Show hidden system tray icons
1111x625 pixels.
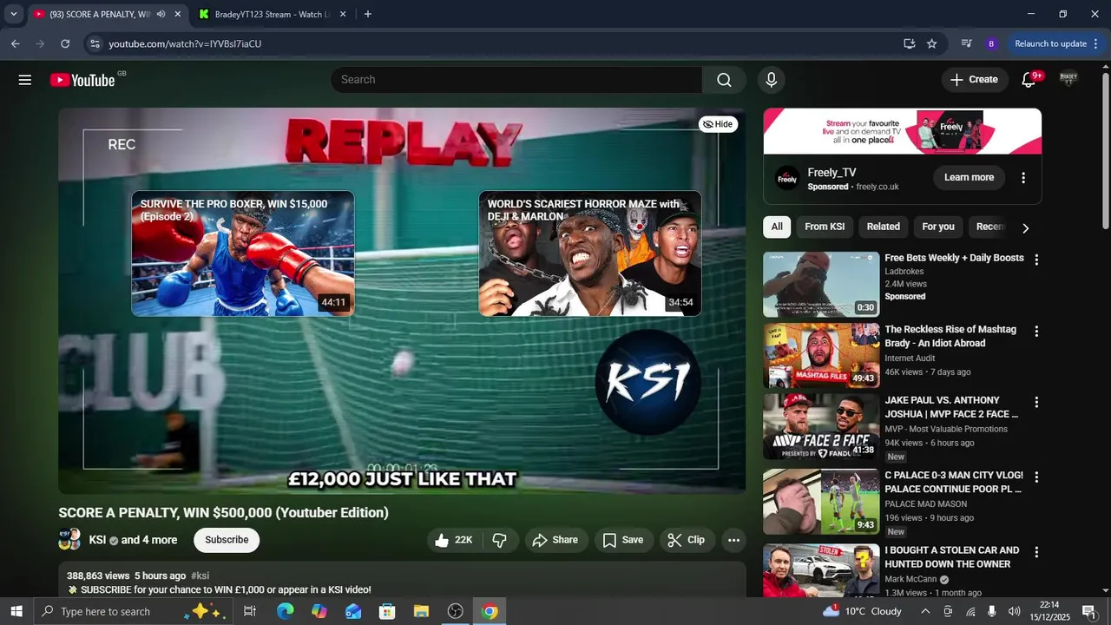coord(925,611)
